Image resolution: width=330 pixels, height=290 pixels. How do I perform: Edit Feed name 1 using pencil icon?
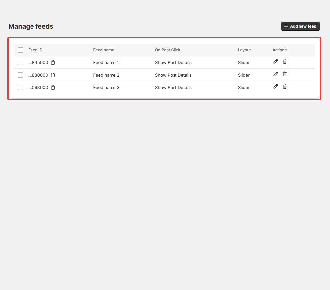(276, 61)
